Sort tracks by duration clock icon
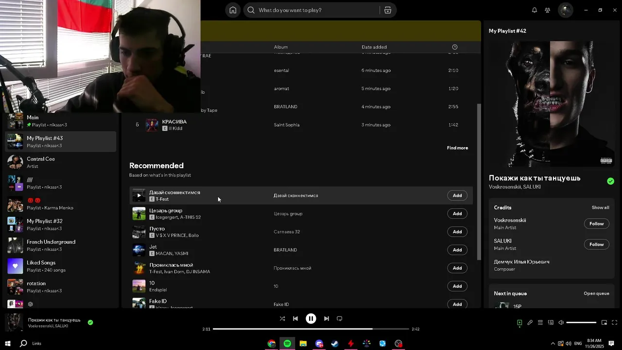Image resolution: width=622 pixels, height=350 pixels. (x=454, y=47)
